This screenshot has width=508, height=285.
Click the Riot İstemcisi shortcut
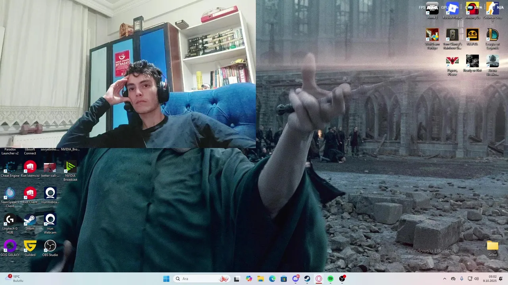30,169
